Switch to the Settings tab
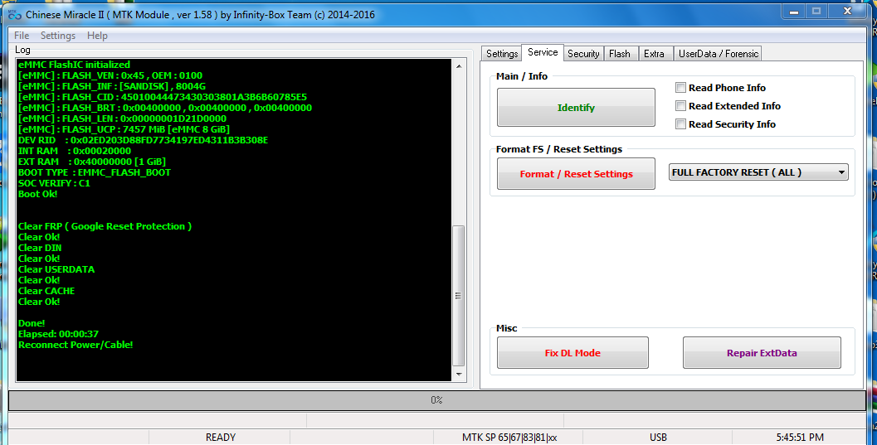 point(502,54)
